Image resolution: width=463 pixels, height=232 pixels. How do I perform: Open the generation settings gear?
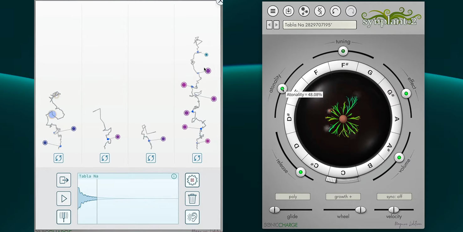192,180
